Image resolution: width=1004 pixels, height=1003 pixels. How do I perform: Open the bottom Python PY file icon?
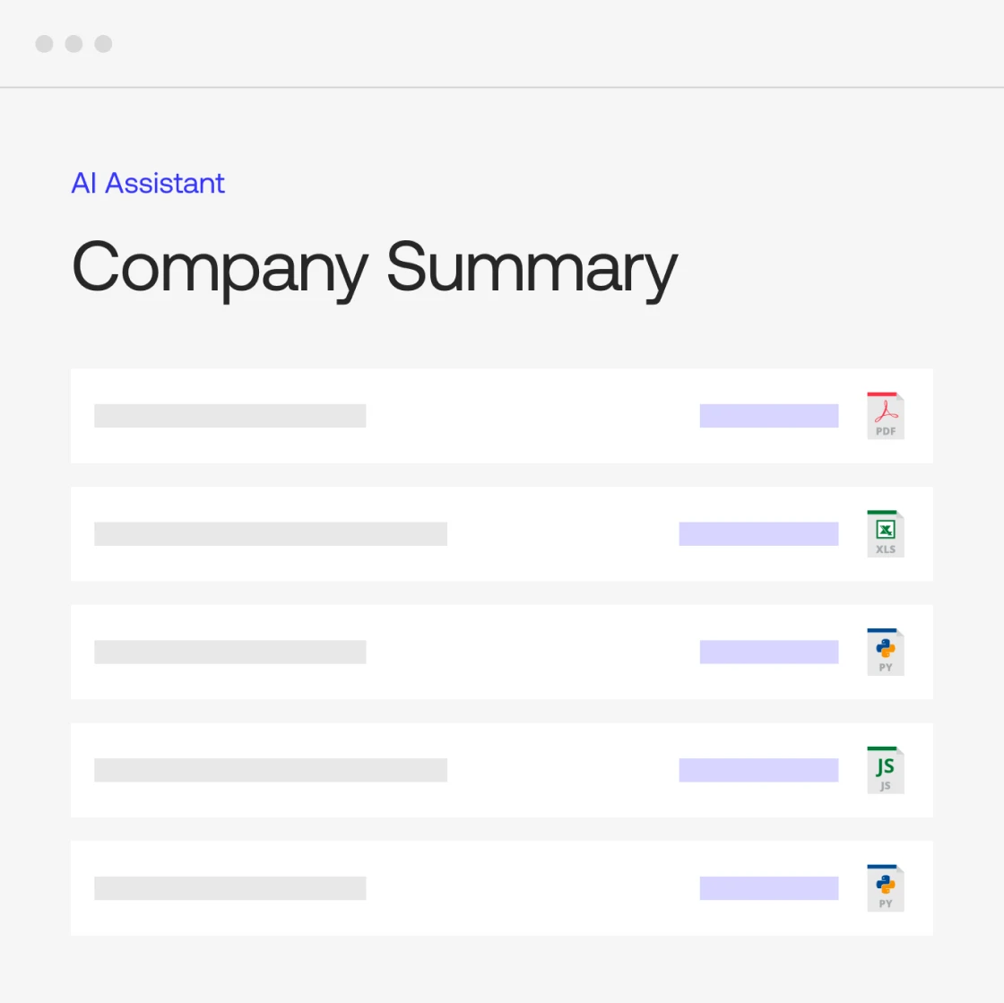click(x=885, y=888)
